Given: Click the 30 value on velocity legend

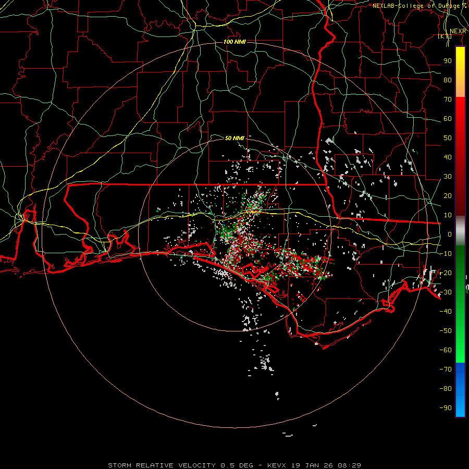Looking at the screenshot, I should tap(448, 177).
